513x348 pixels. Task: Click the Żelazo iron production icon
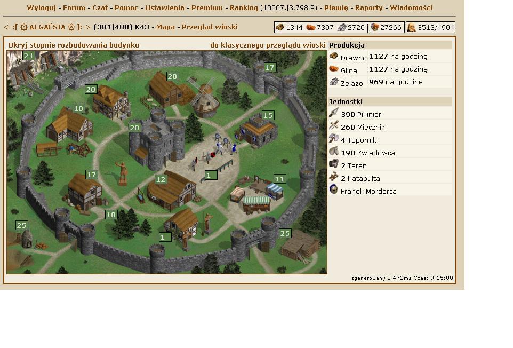[x=334, y=82]
